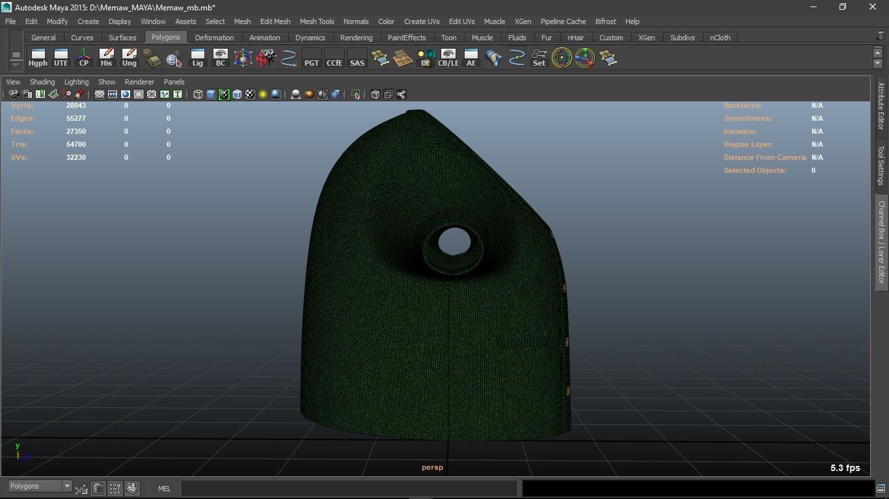Viewport: 889px width, 499px height.
Task: Click the shelf trash can icon
Action: [x=881, y=36]
